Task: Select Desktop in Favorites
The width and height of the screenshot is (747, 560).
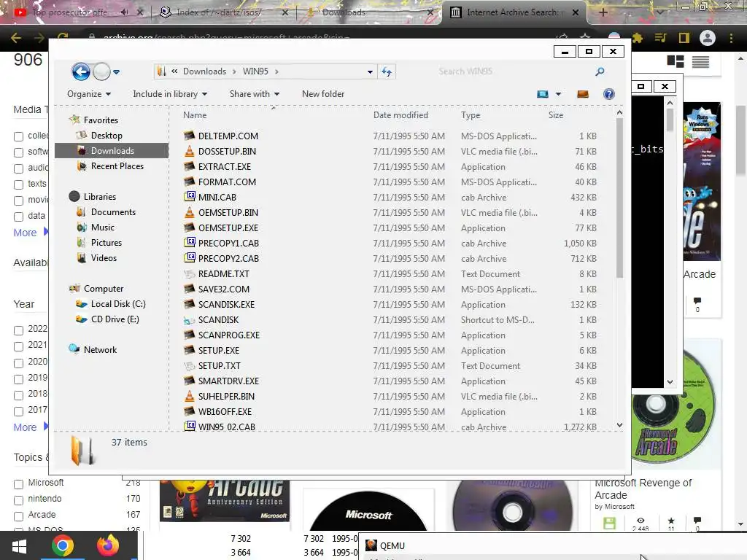Action: point(107,135)
